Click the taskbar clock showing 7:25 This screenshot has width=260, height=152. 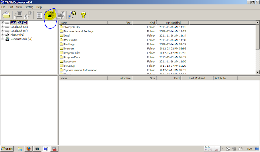coord(249,149)
